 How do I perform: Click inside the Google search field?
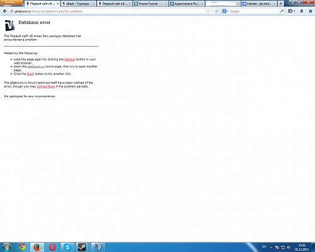254,11
